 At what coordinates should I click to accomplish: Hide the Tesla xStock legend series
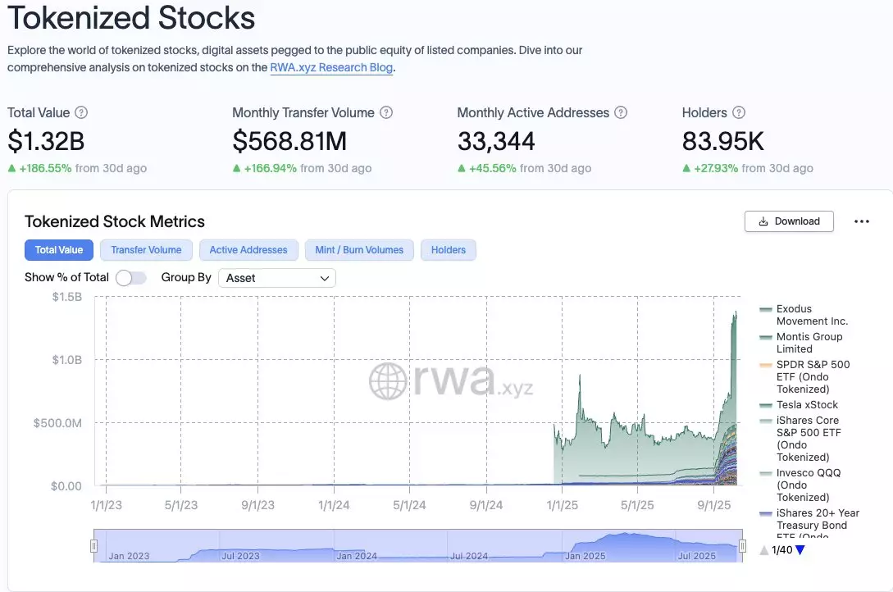806,404
